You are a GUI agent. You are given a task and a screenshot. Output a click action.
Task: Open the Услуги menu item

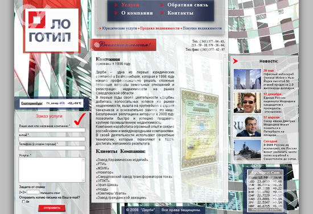pos(130,5)
